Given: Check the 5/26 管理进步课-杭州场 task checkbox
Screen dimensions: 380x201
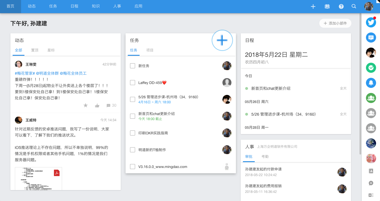Looking at the screenshot, I should click(x=133, y=99).
